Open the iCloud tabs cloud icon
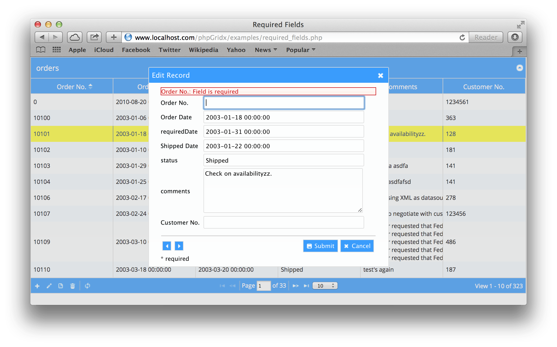557x347 pixels. point(75,37)
